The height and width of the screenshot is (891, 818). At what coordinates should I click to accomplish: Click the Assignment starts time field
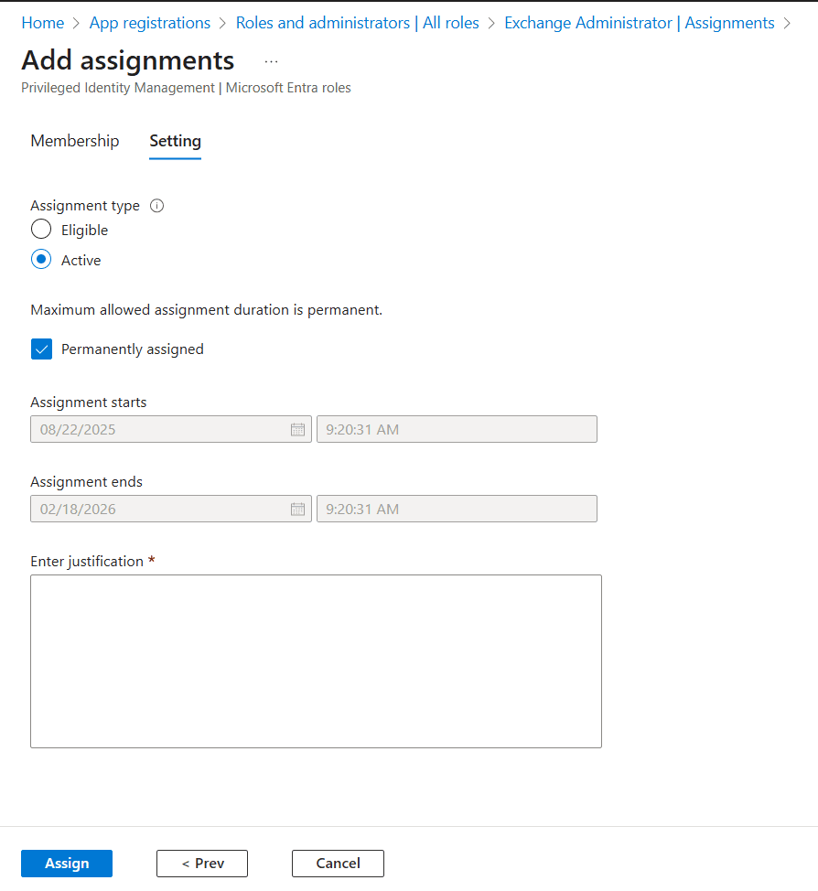457,429
